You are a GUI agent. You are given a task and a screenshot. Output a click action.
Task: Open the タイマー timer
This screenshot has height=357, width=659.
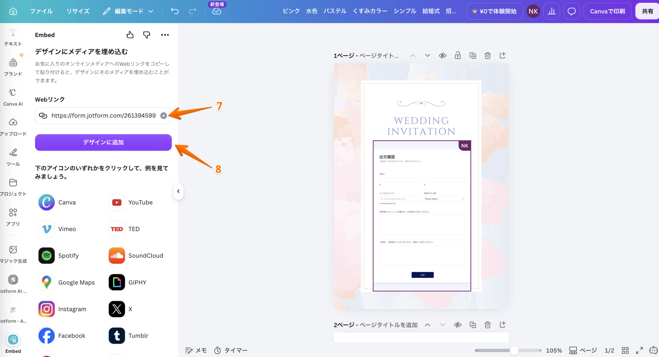coord(231,350)
